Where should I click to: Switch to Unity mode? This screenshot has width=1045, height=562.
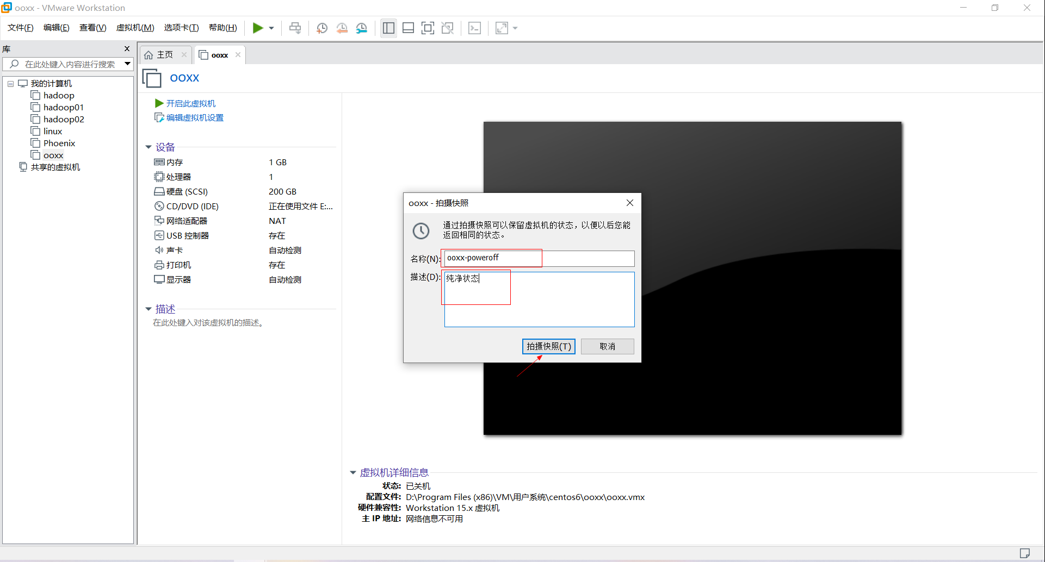448,28
